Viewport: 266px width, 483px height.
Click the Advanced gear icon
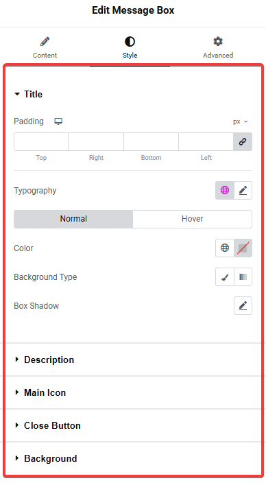point(218,41)
